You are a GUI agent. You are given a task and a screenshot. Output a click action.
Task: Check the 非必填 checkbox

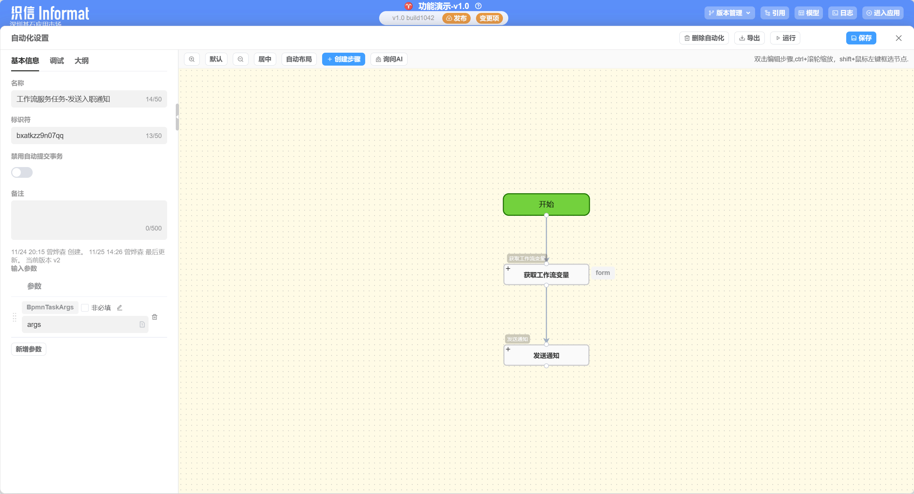pos(85,308)
